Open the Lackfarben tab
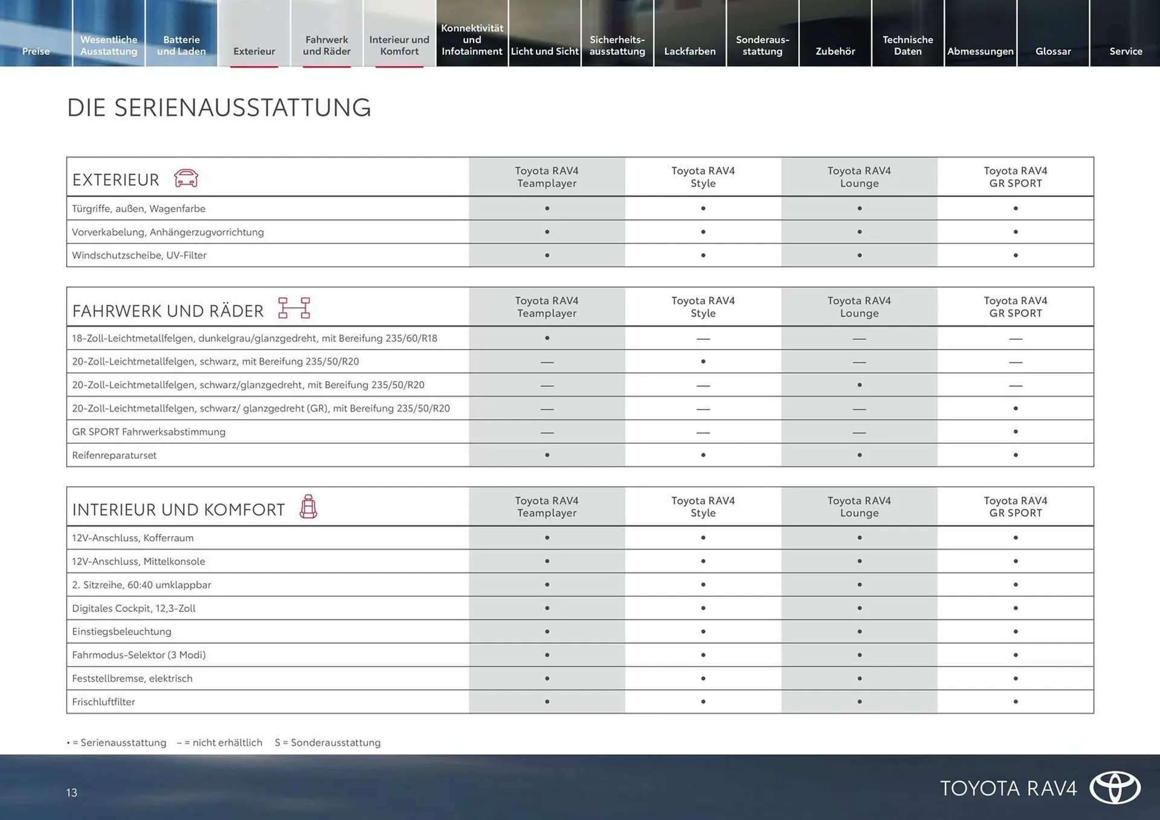This screenshot has height=820, width=1160. coord(689,51)
